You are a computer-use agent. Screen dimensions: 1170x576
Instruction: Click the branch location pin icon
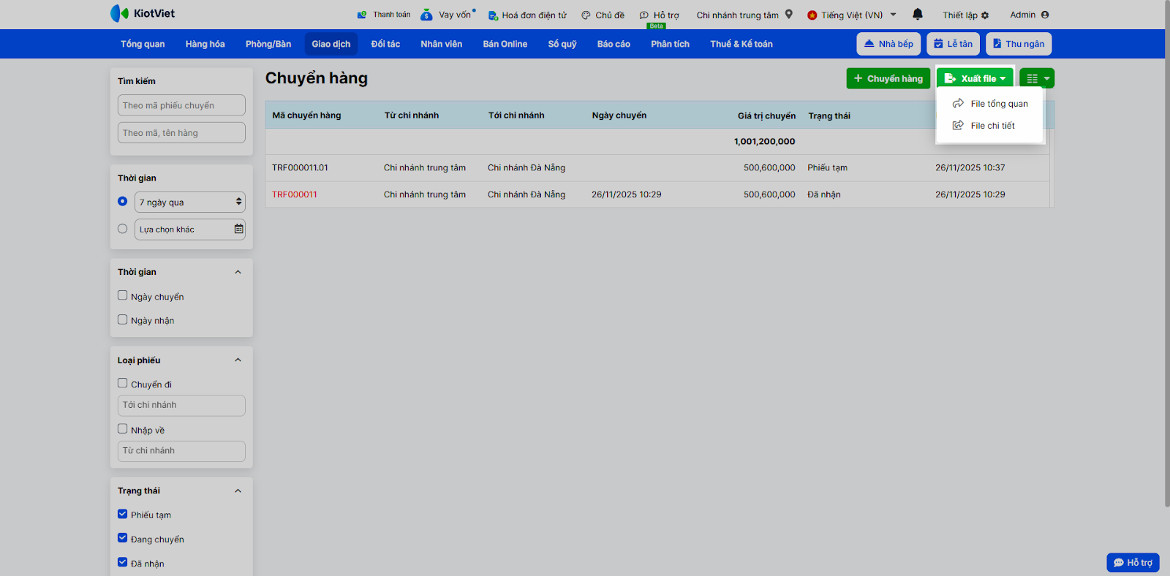point(789,14)
